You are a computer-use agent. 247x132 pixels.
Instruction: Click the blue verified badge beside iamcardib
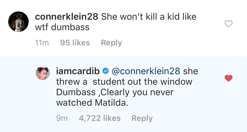pos(105,71)
